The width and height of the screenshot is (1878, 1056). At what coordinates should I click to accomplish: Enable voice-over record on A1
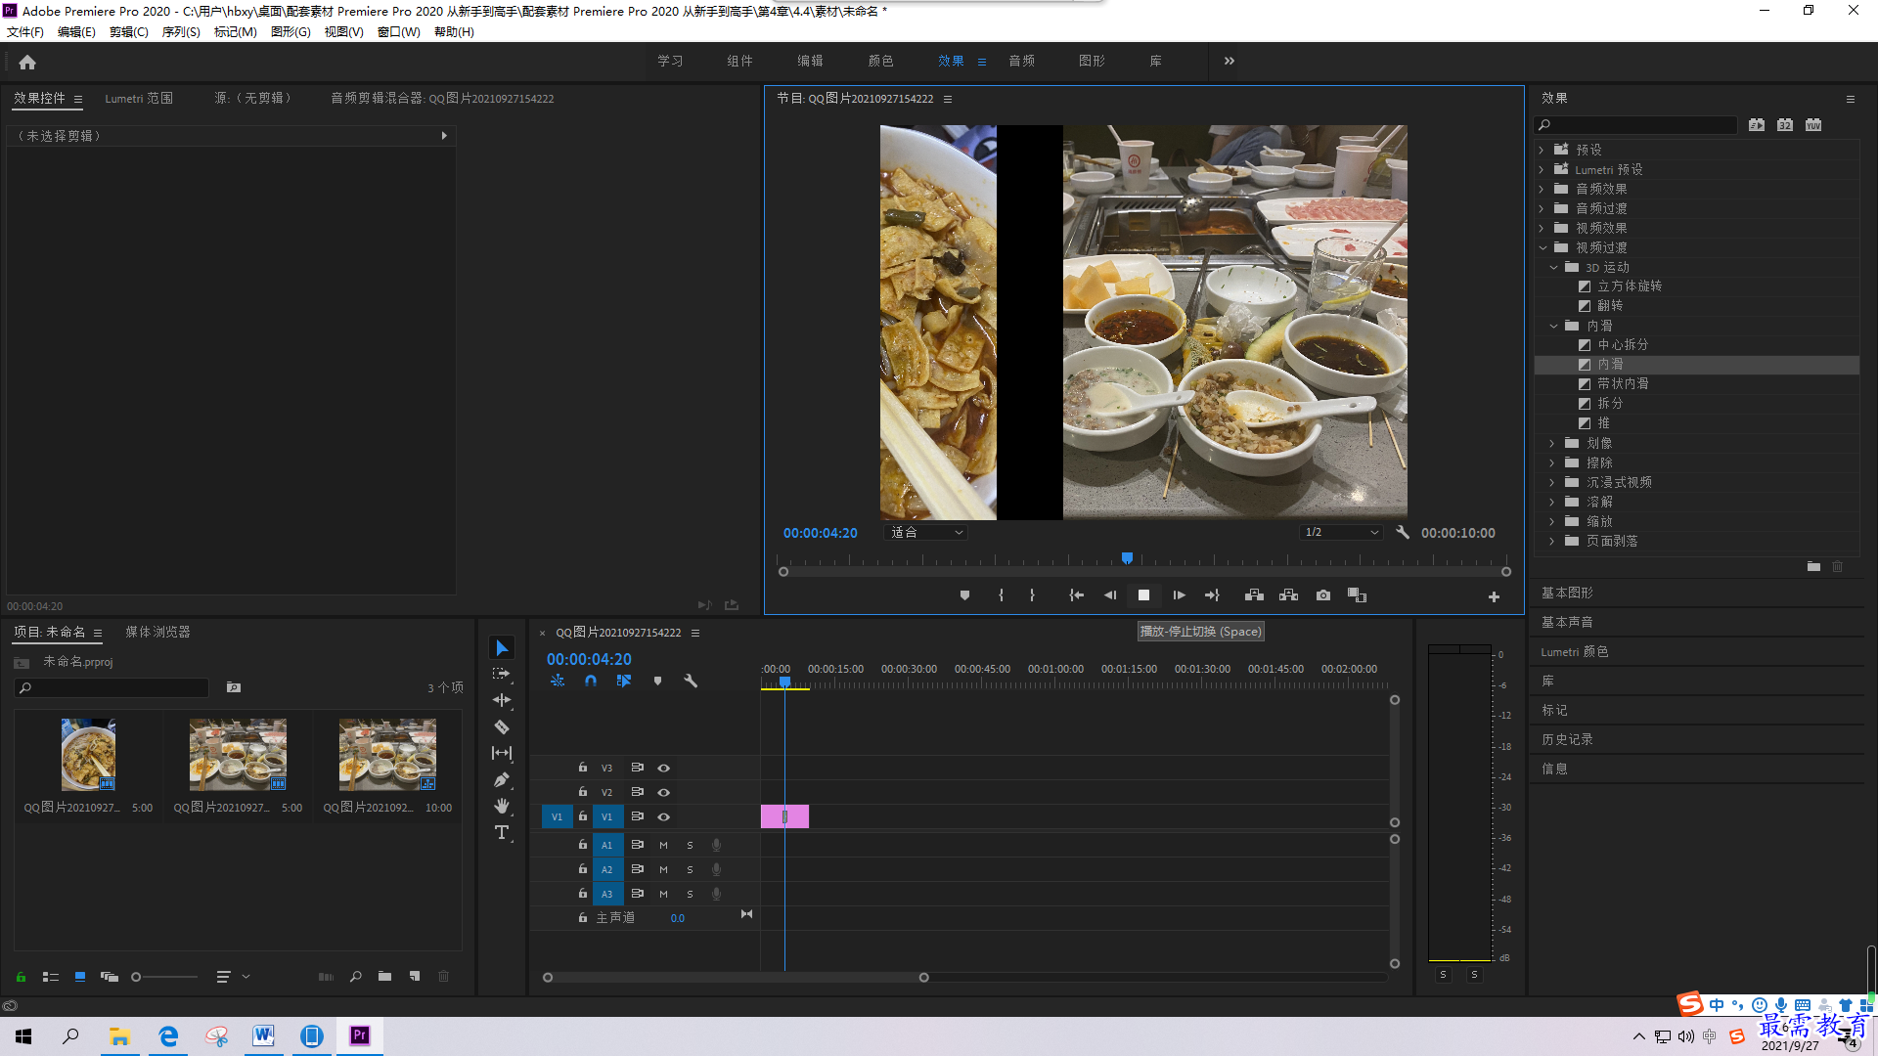click(716, 845)
